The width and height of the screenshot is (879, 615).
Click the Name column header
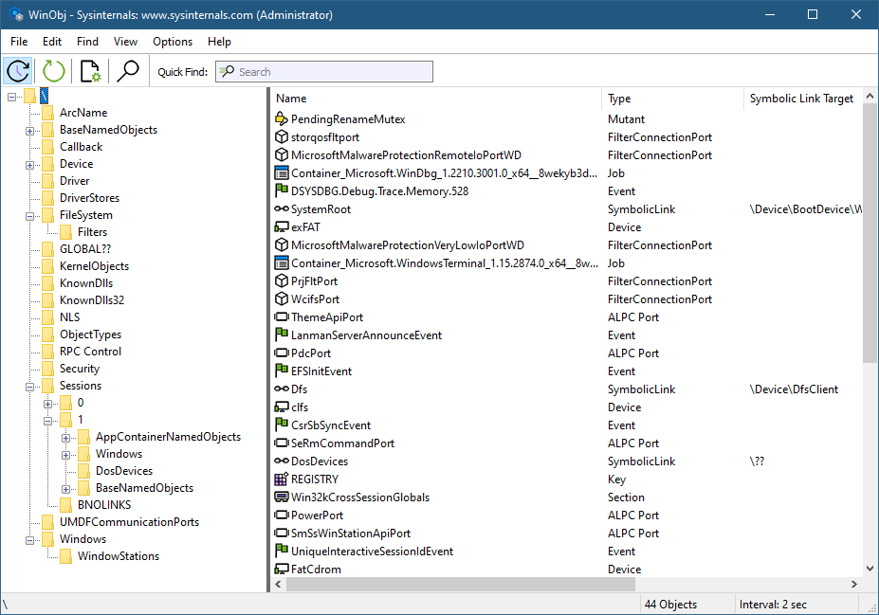click(436, 99)
